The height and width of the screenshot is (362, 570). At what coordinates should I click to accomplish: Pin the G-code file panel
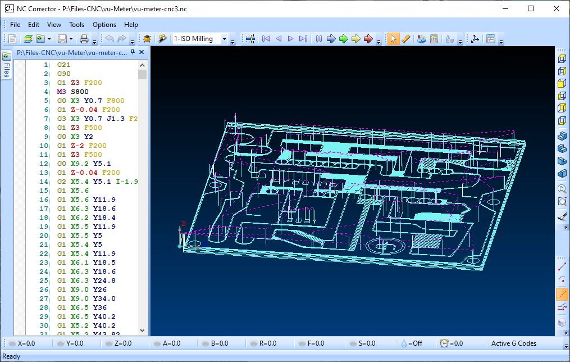point(133,52)
